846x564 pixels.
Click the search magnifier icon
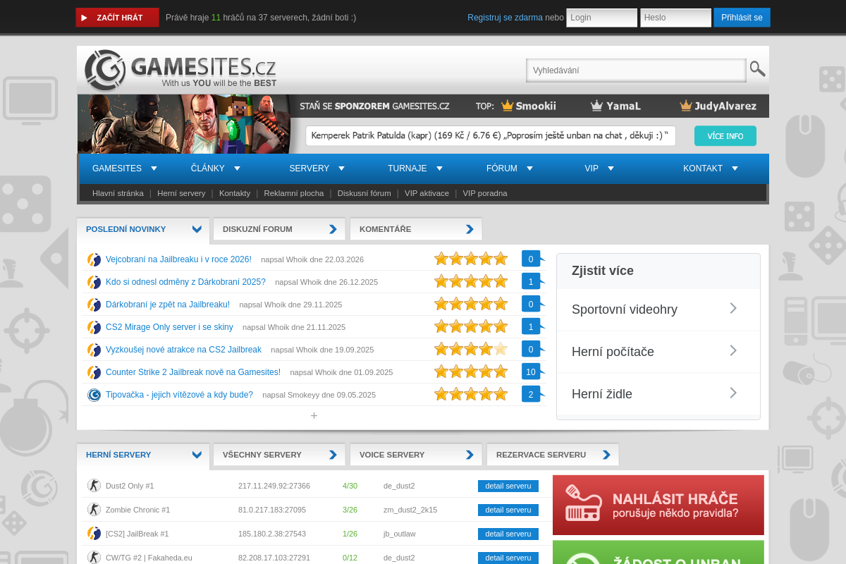[756, 69]
